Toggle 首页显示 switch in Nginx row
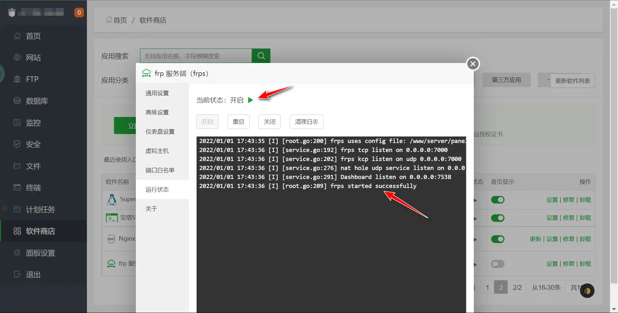The image size is (618, 313). pyautogui.click(x=498, y=239)
